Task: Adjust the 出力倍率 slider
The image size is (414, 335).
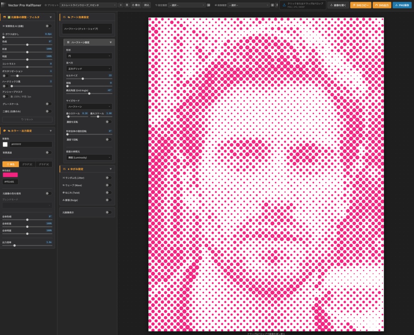Action: (27, 246)
